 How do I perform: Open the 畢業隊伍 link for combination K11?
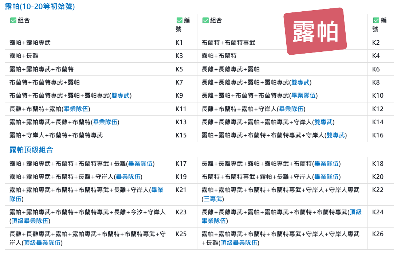click(x=76, y=109)
